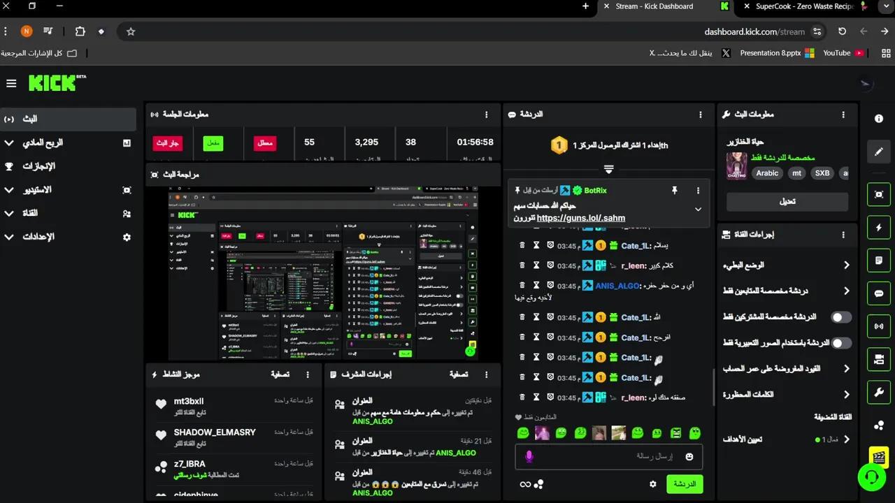Click the red جار البث status button

(168, 143)
